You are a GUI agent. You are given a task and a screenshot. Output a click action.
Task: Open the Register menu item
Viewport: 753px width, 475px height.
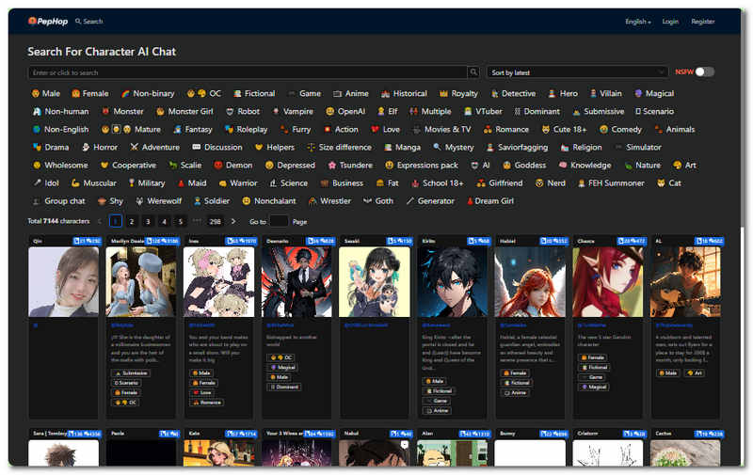click(702, 21)
